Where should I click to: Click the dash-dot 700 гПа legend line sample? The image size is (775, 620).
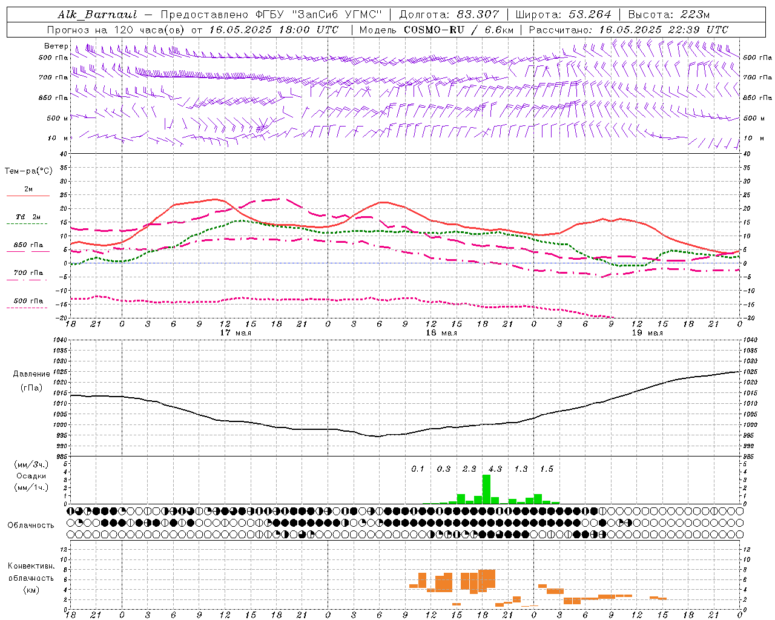pyautogui.click(x=27, y=280)
